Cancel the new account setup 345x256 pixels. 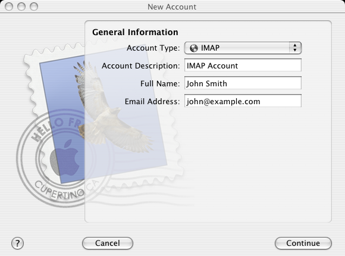click(x=108, y=243)
